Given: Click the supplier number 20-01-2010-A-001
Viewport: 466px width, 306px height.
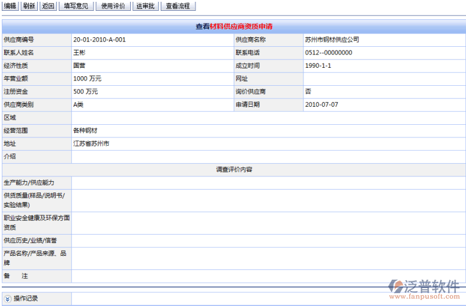Looking at the screenshot, I should click(x=100, y=40).
